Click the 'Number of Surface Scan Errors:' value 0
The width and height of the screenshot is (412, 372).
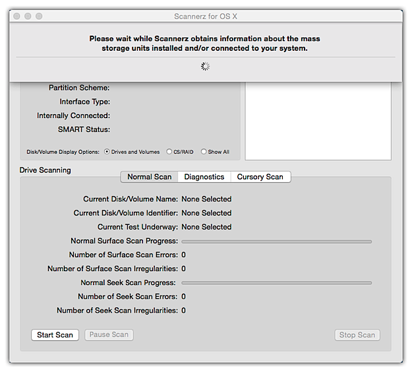(x=184, y=255)
